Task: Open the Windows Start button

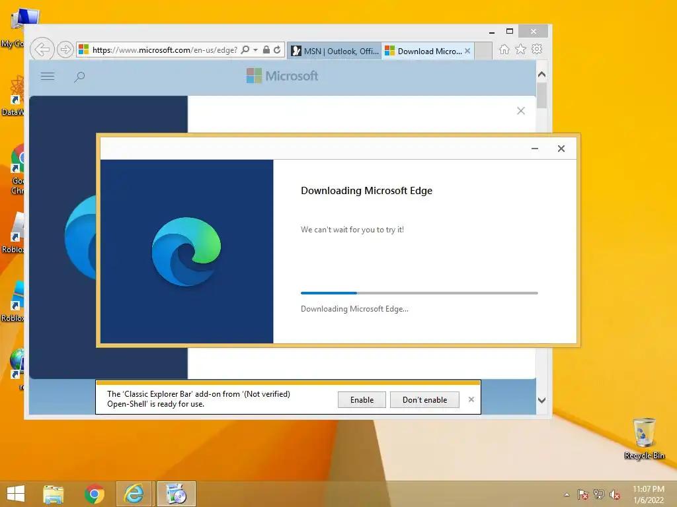Action: click(16, 494)
